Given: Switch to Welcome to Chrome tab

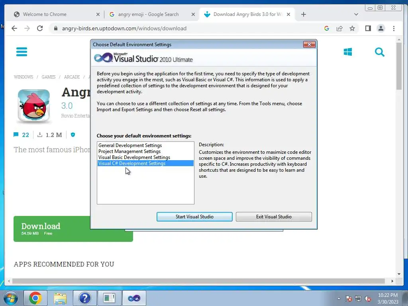Looking at the screenshot, I should coord(56,14).
